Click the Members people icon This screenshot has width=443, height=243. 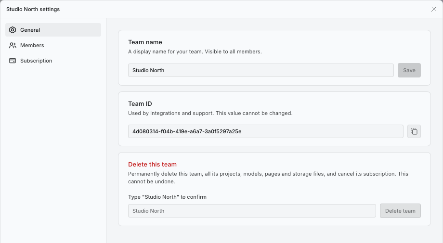coord(13,45)
